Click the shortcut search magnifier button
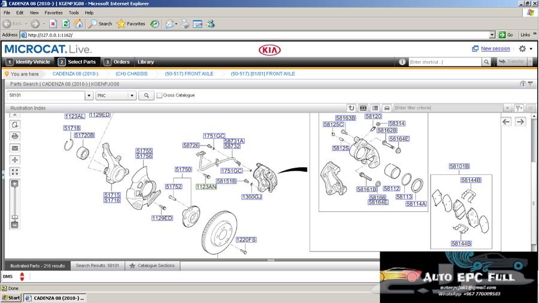This screenshot has height=303, width=539. tap(486, 62)
